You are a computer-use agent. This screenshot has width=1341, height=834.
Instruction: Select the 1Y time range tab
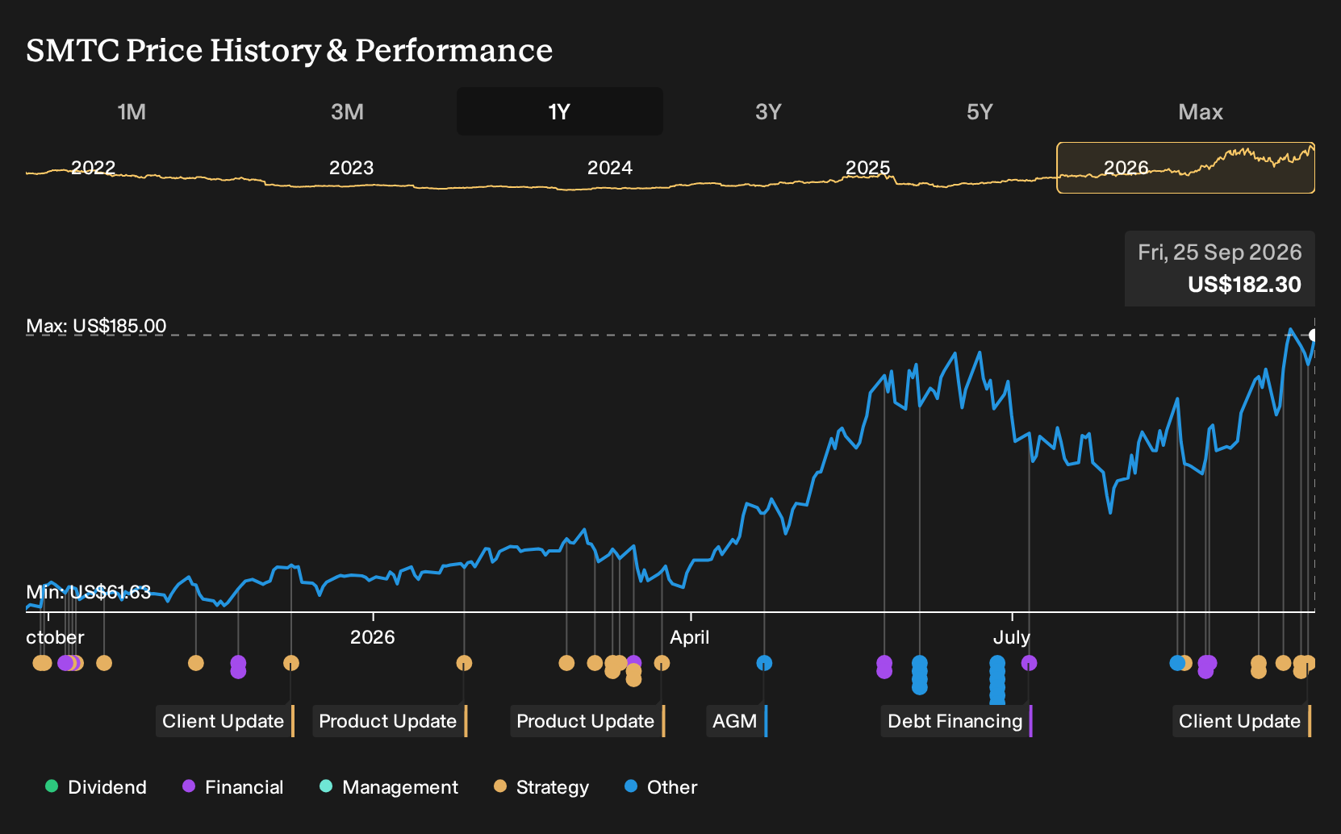[x=560, y=111]
